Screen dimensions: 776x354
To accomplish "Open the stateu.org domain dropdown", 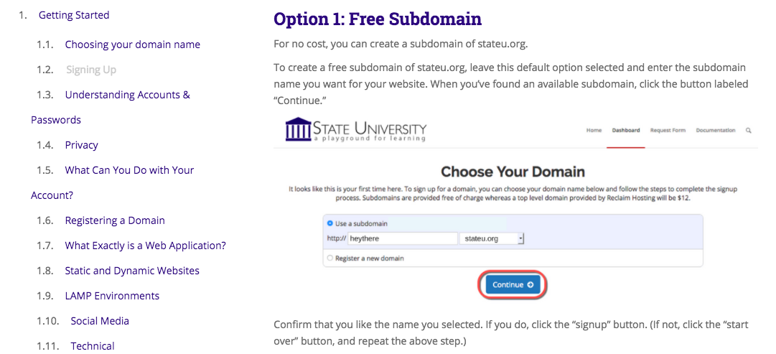I will coord(492,238).
